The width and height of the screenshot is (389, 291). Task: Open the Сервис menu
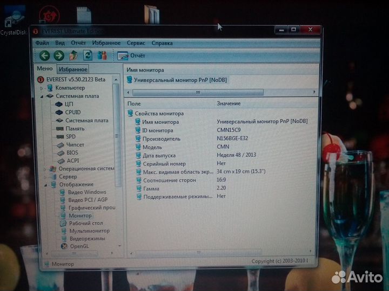click(136, 43)
